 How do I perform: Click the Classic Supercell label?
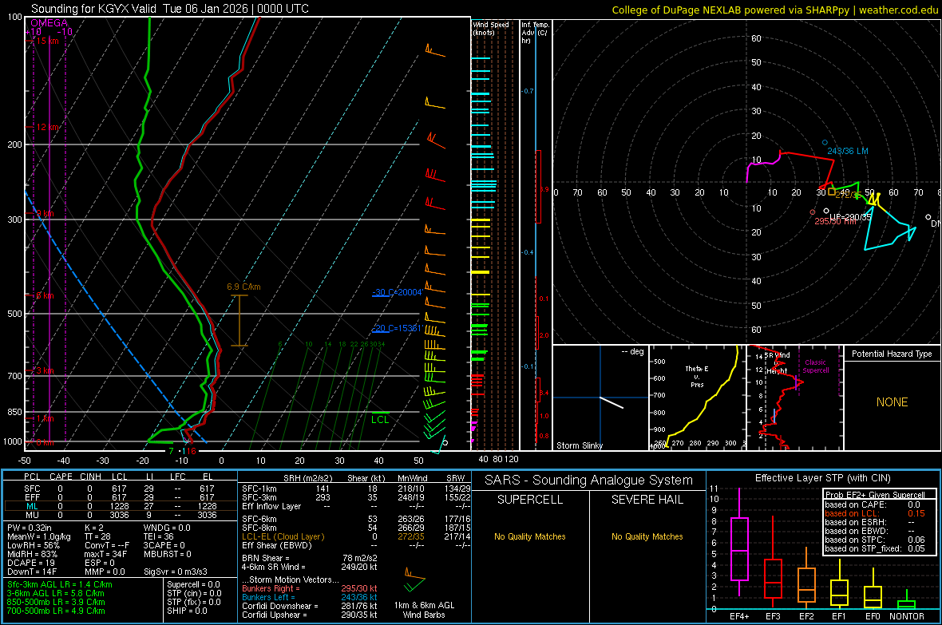(x=816, y=366)
